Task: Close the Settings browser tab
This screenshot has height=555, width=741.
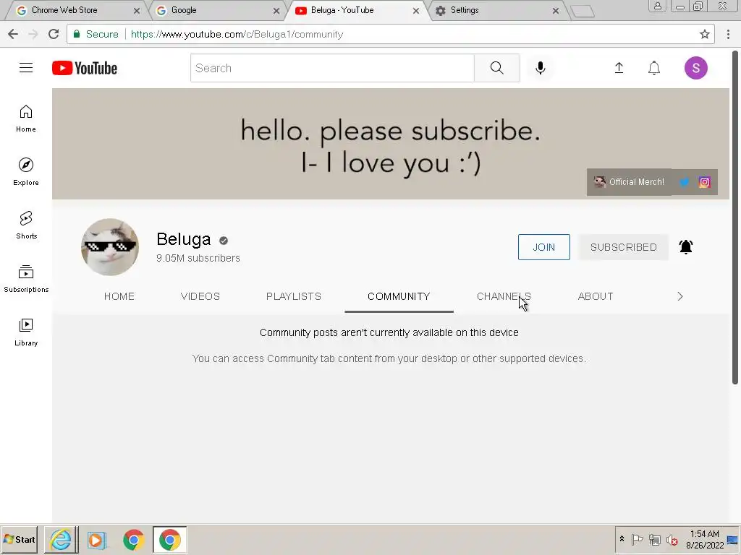Action: 556,10
